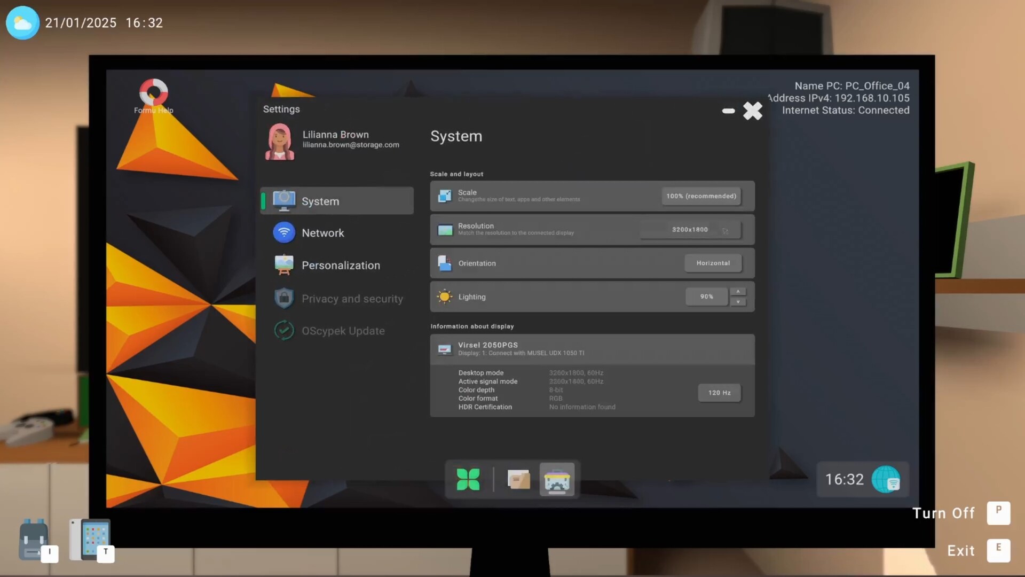Open the OScypek Update section
This screenshot has height=577, width=1025.
tap(342, 331)
